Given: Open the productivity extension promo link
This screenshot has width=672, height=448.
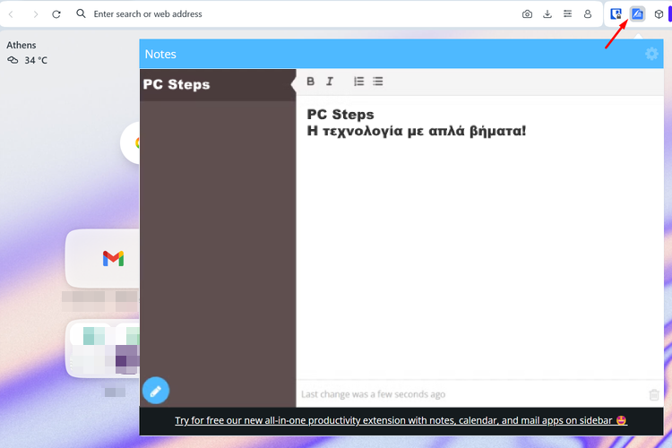Looking at the screenshot, I should [401, 420].
